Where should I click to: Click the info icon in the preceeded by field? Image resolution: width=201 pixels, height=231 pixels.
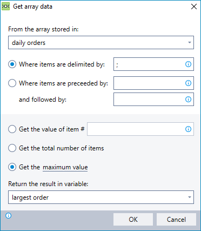188,83
